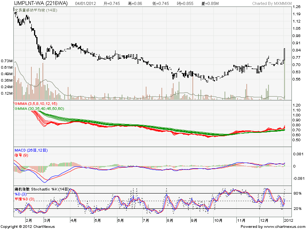Click the 2月 marker on time axis
Screen dimensions: 306x229
click(x=28, y=220)
